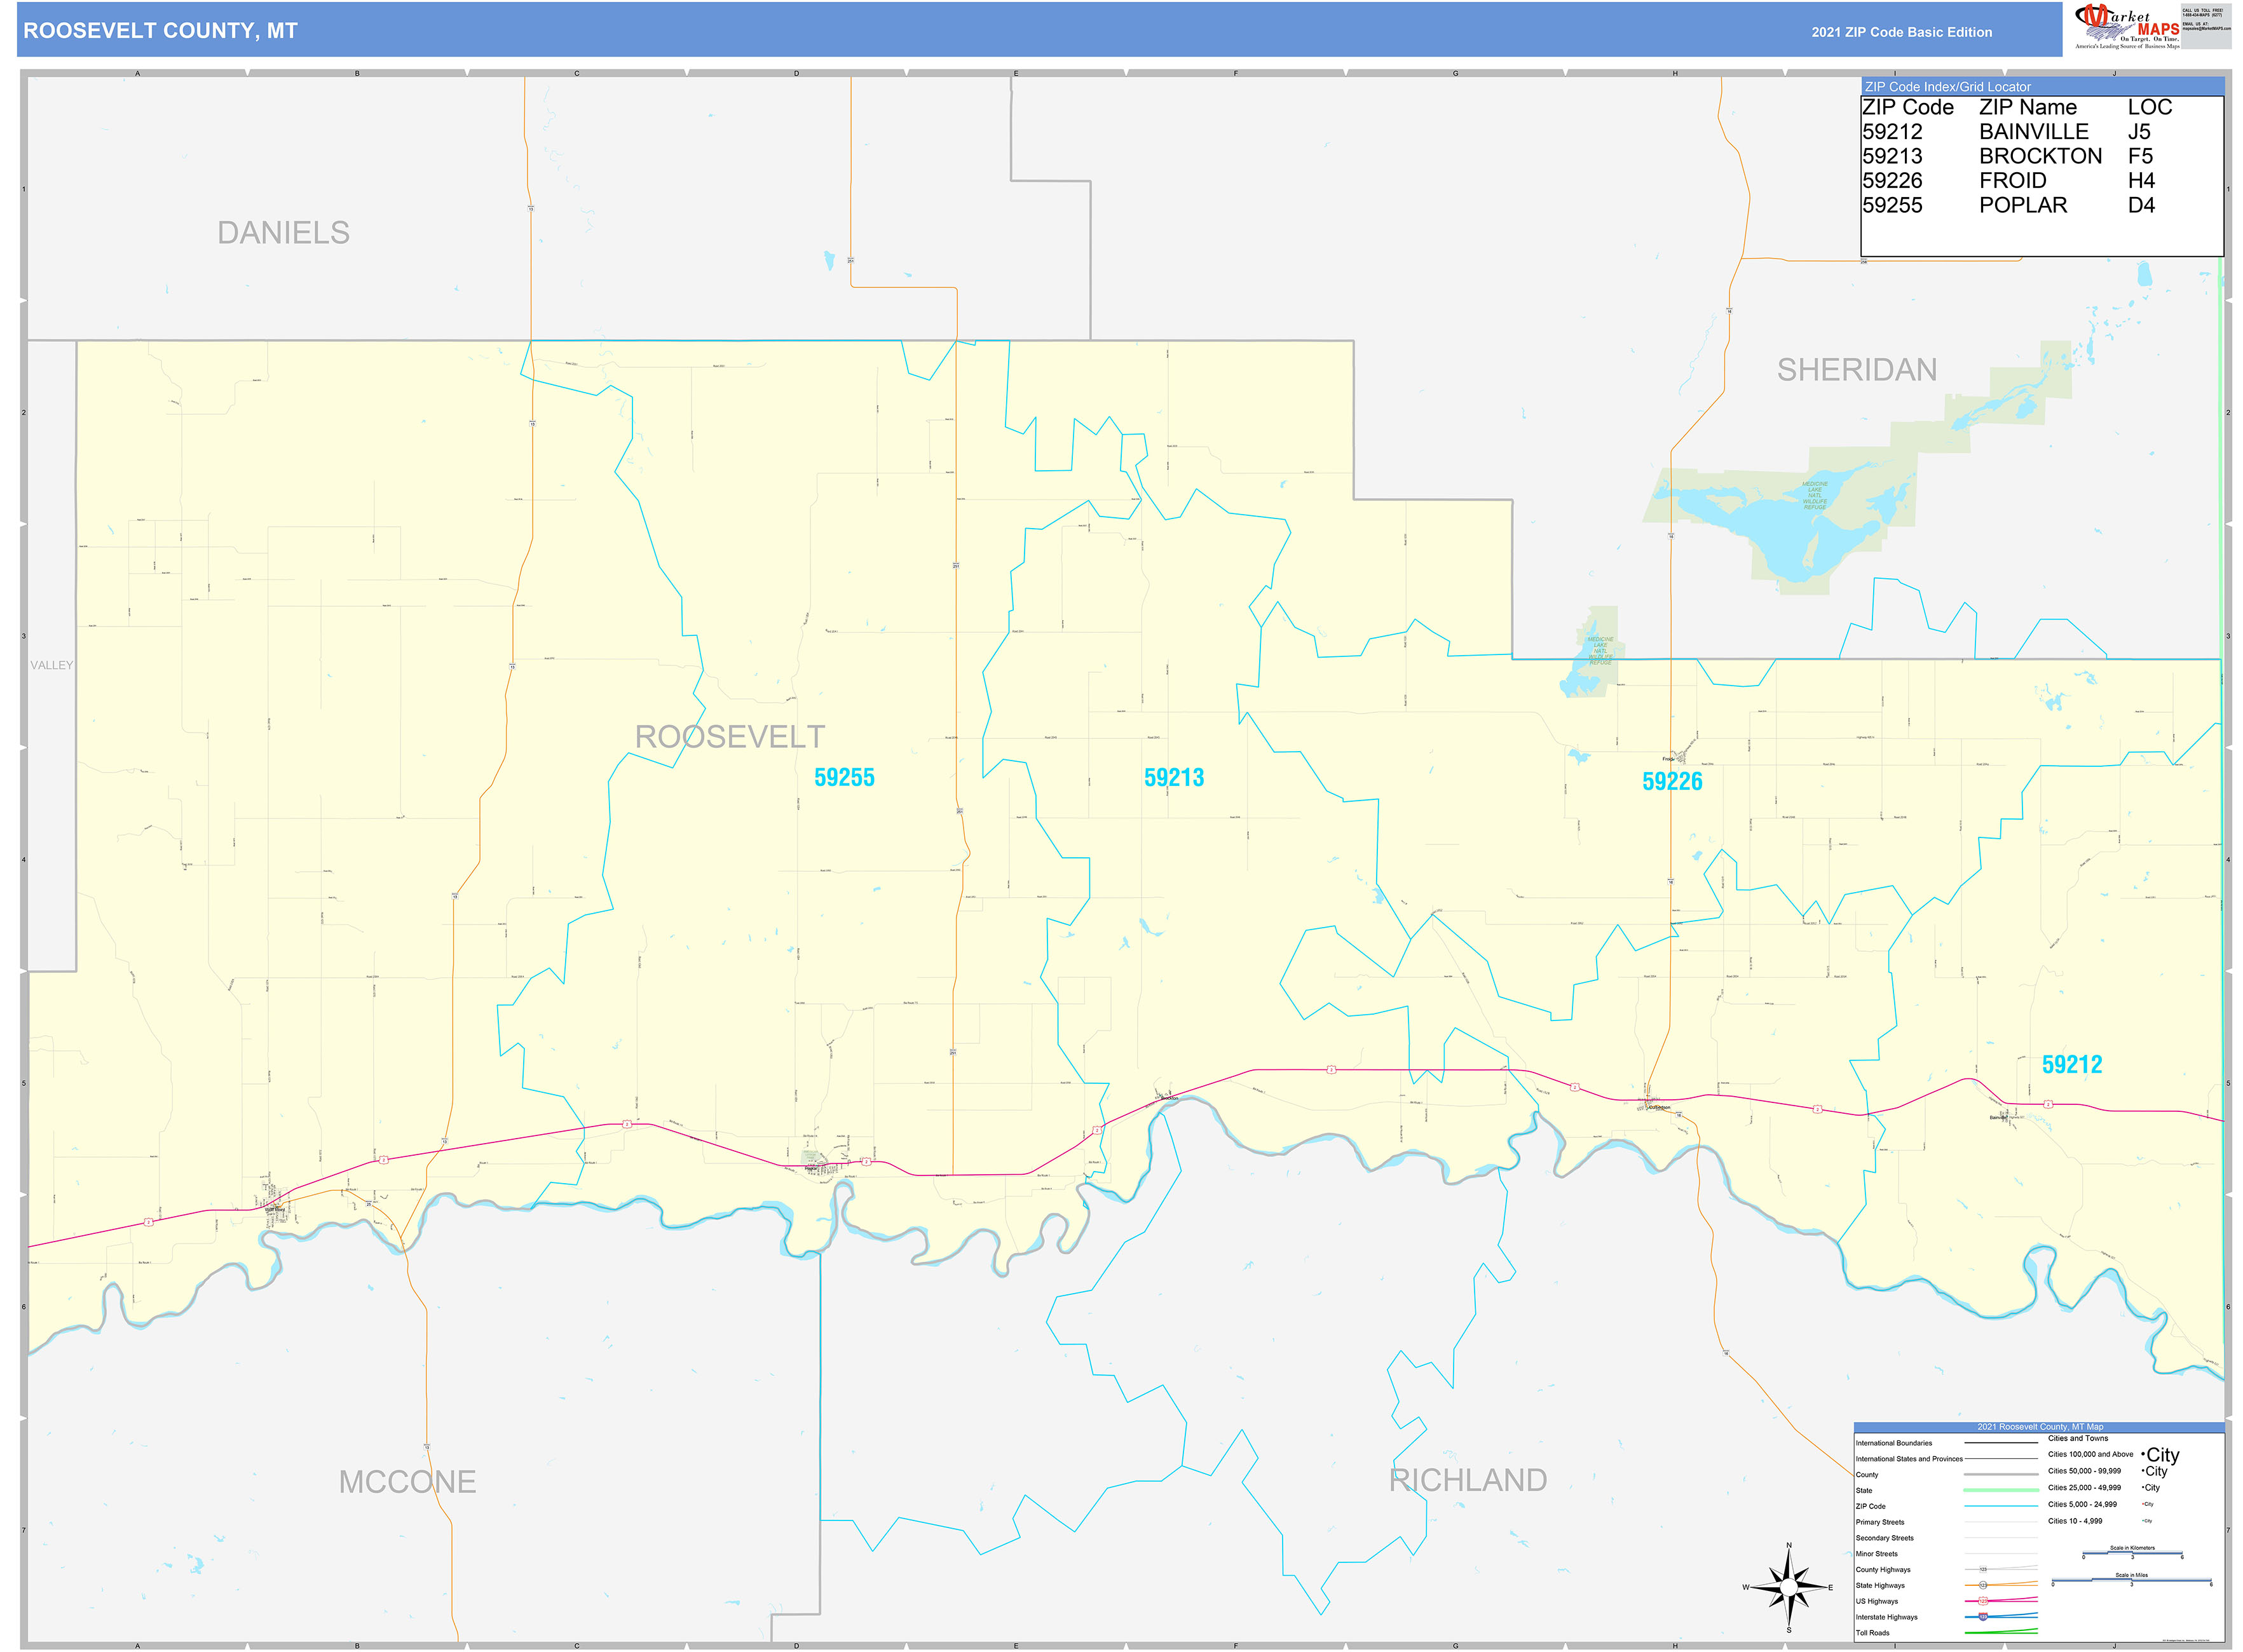
Task: Select the ZIP Code legend line symbol
Action: click(x=2002, y=1506)
